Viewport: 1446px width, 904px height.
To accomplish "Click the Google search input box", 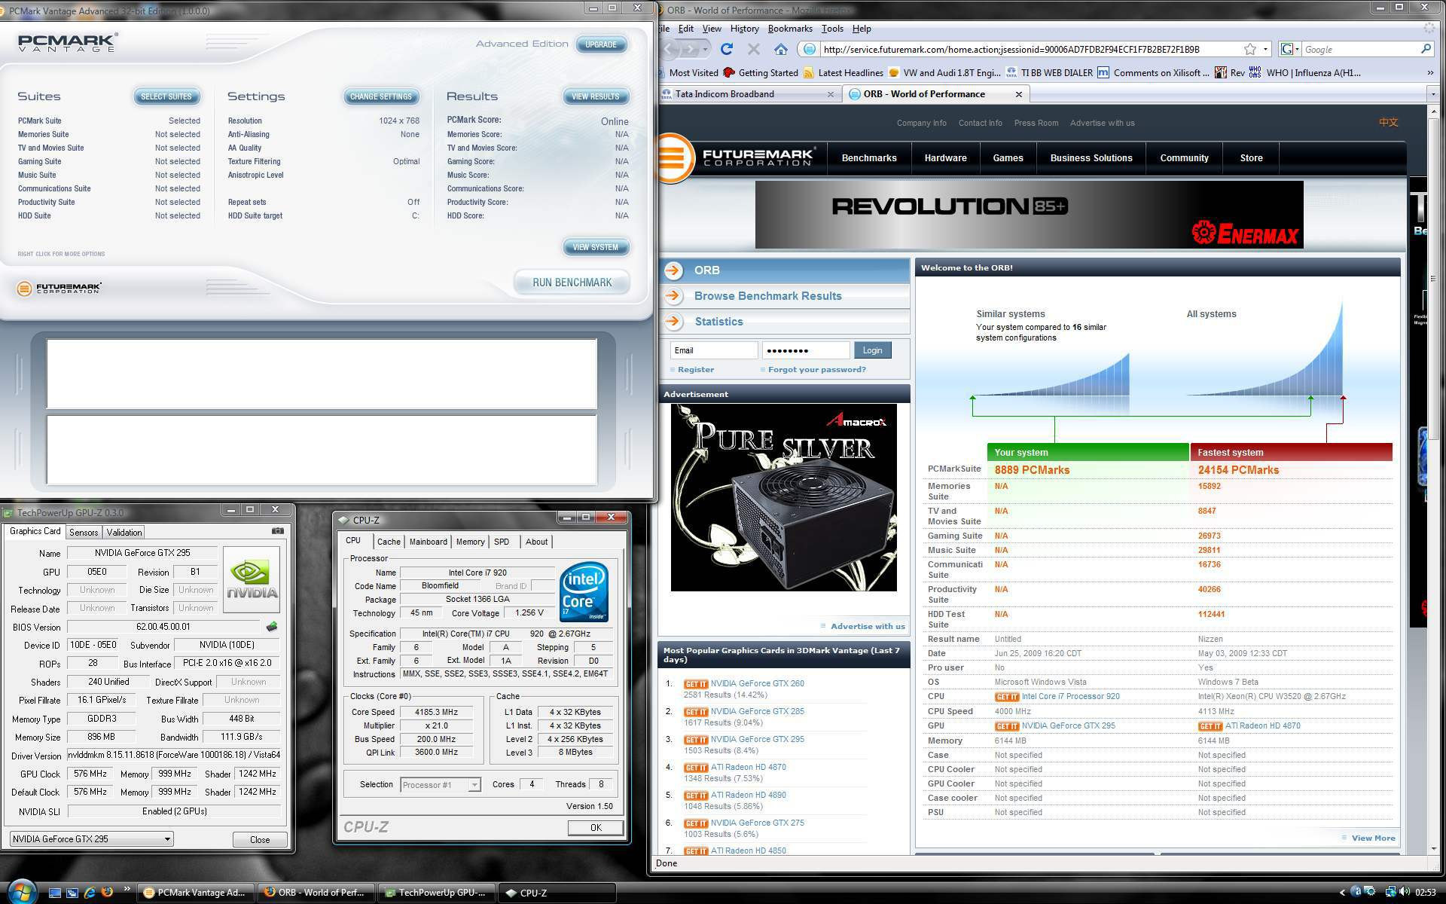I will click(x=1360, y=49).
